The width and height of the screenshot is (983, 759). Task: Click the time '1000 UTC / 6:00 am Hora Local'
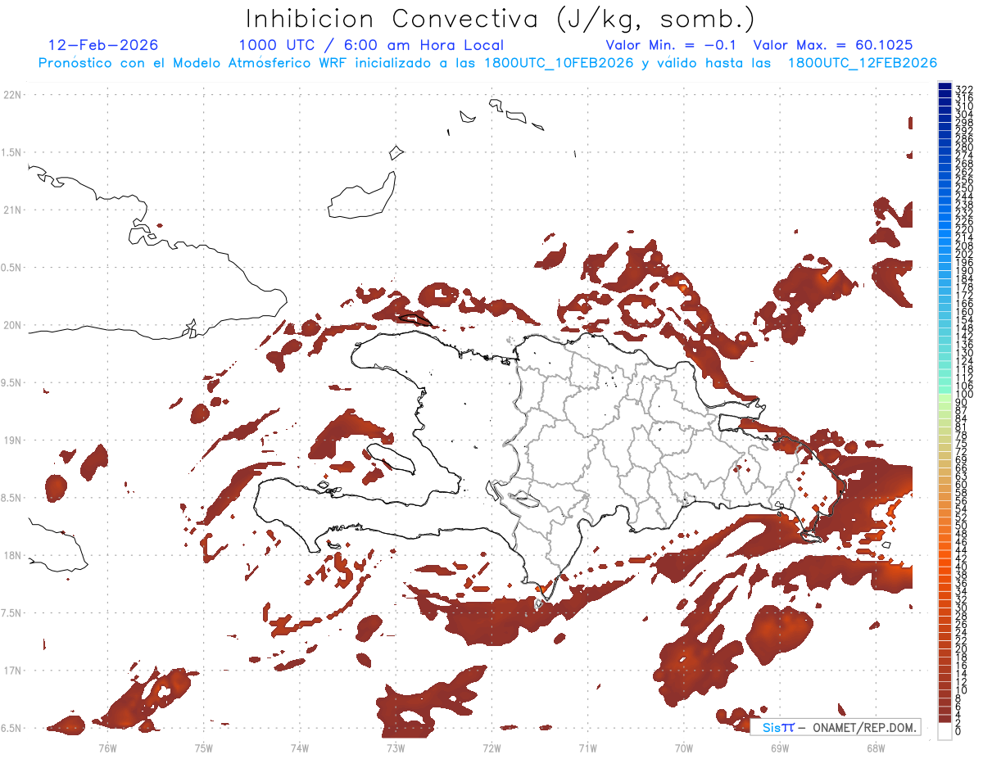[371, 46]
